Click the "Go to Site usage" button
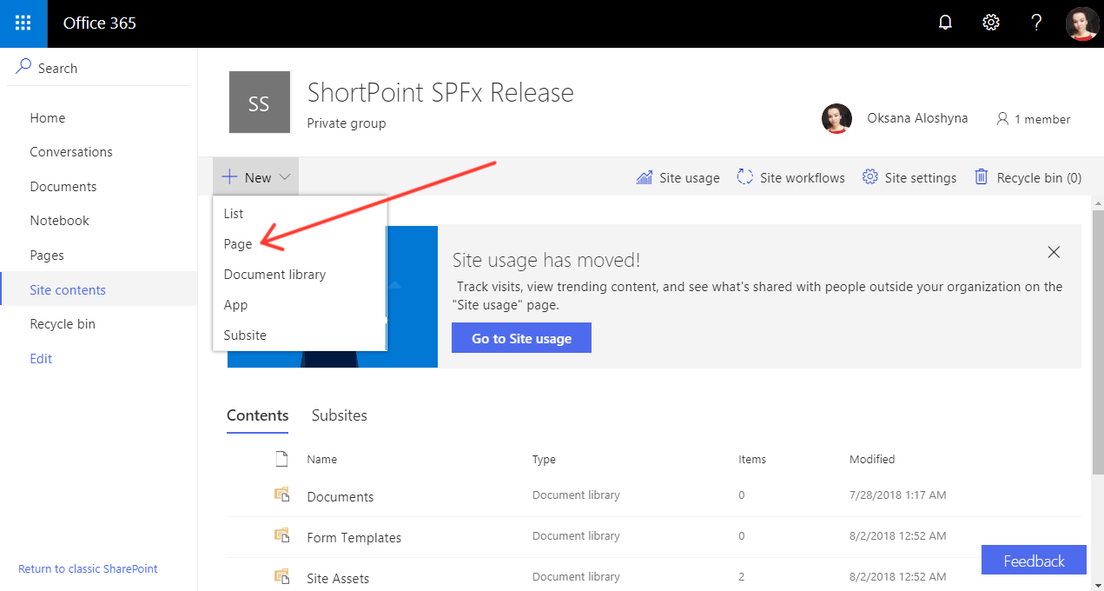The height and width of the screenshot is (591, 1104). tap(521, 337)
